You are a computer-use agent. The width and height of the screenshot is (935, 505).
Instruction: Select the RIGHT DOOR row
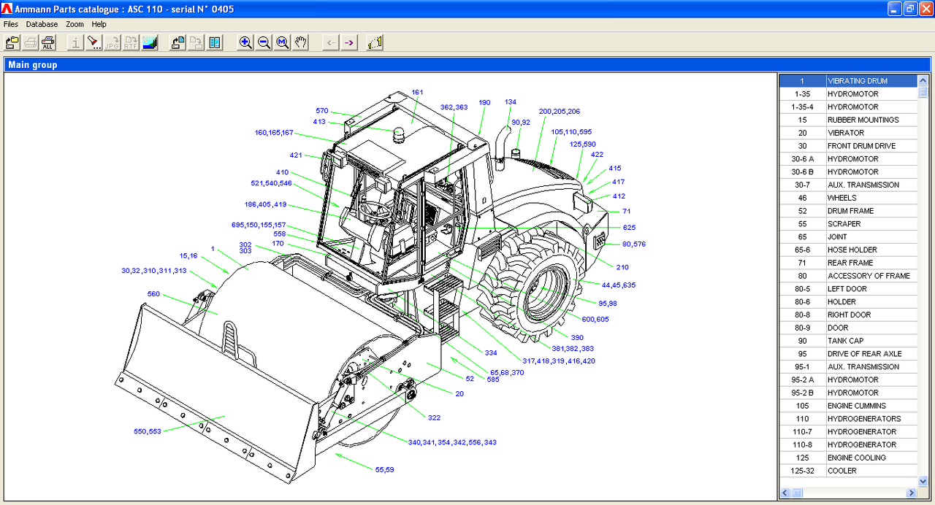848,315
